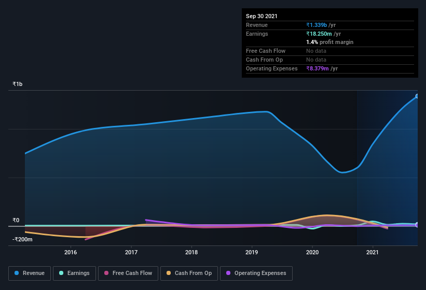Viewport: 426px width, 290px height.
Task: Click the Revenue label in tooltip
Action: click(257, 25)
